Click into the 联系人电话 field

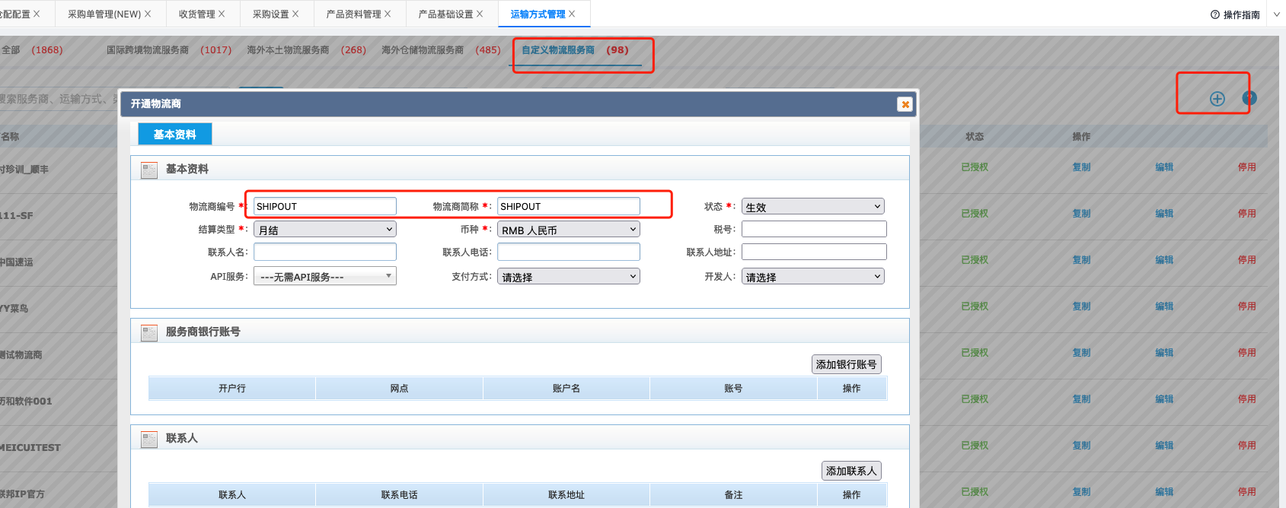pos(569,252)
